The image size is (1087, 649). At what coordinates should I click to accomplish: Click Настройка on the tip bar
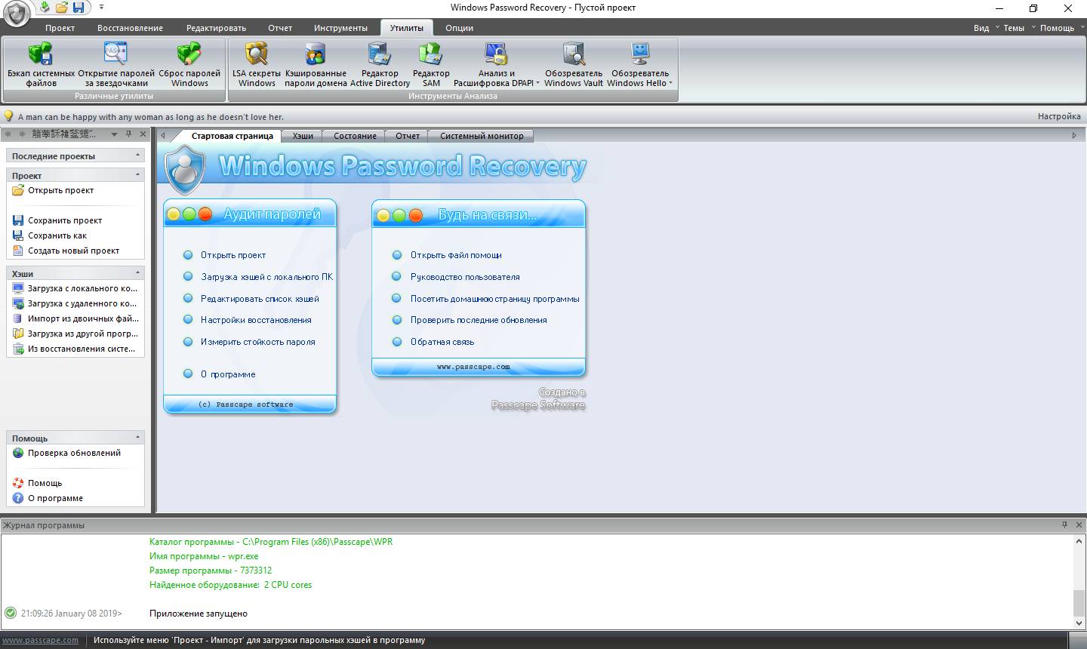(x=1058, y=116)
